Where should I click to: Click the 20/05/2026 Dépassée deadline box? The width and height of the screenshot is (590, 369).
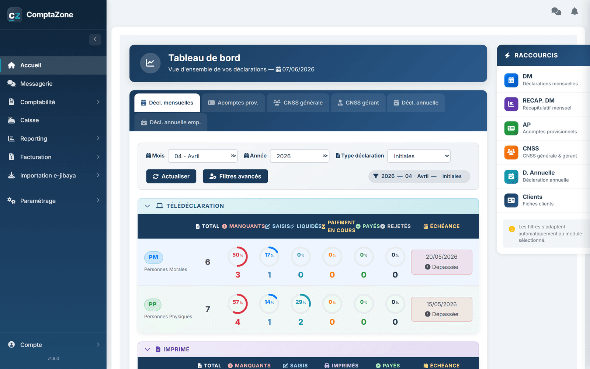coord(441,262)
